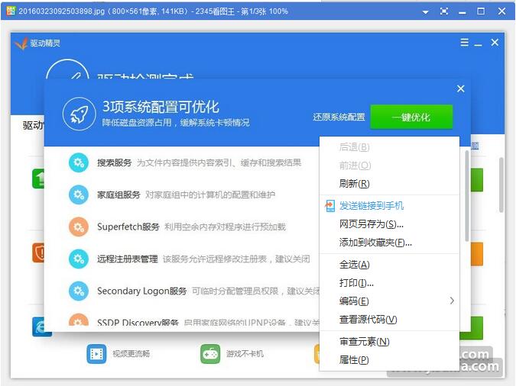Click the 游戏不卡机 gamepad icon
This screenshot has height=386, width=516.
pos(210,354)
